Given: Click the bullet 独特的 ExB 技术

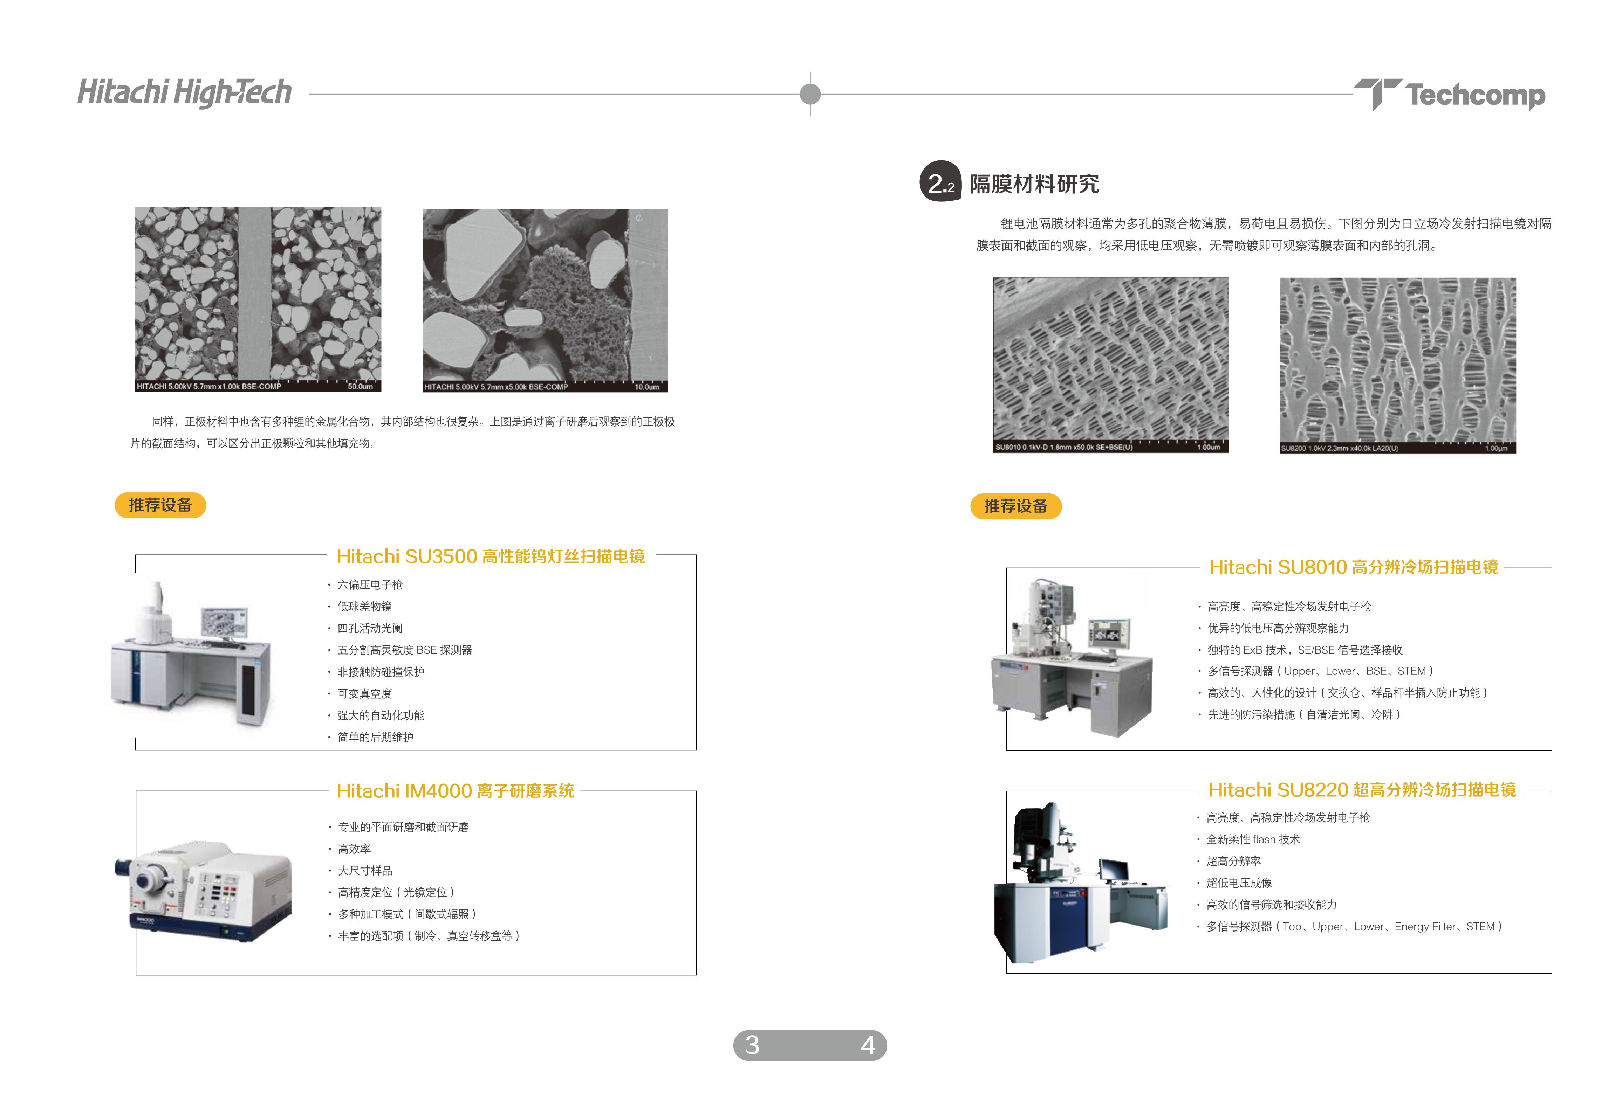Looking at the screenshot, I should pyautogui.click(x=1300, y=649).
